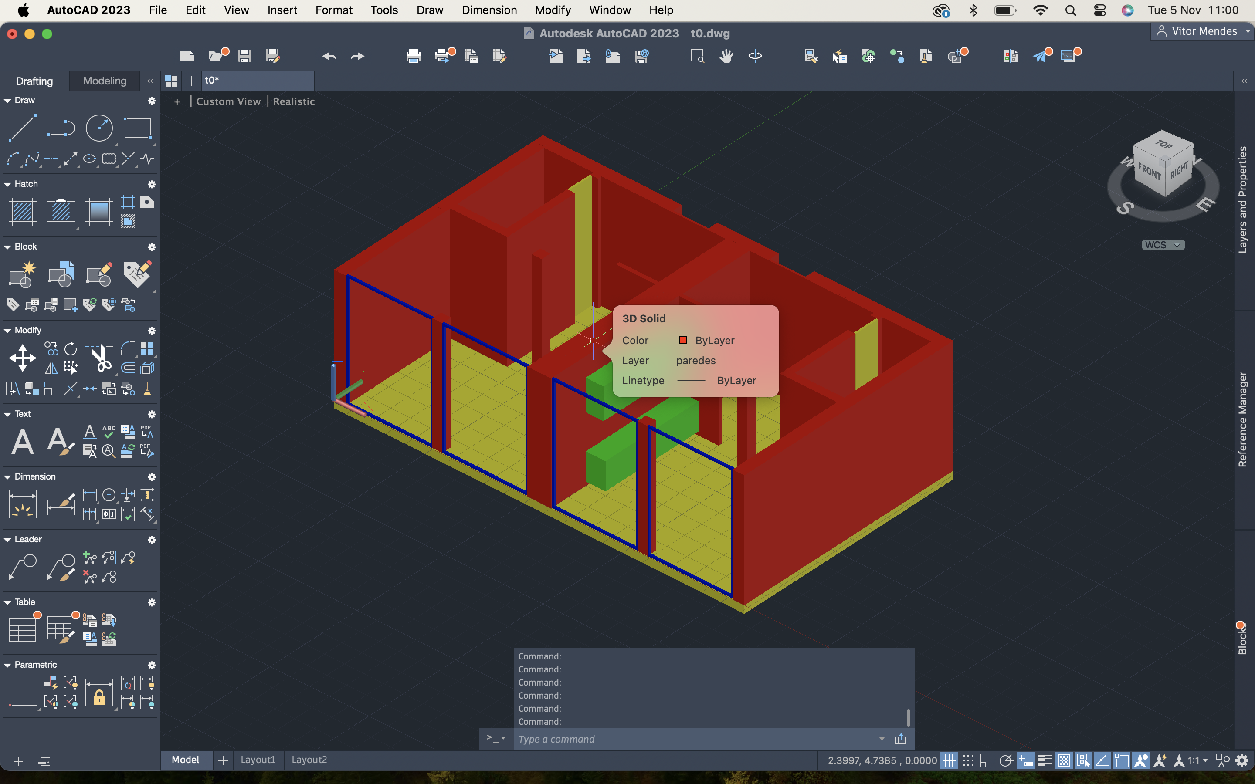Screen dimensions: 1255x784
Task: Click the Realistic visual style label
Action: [x=294, y=101]
